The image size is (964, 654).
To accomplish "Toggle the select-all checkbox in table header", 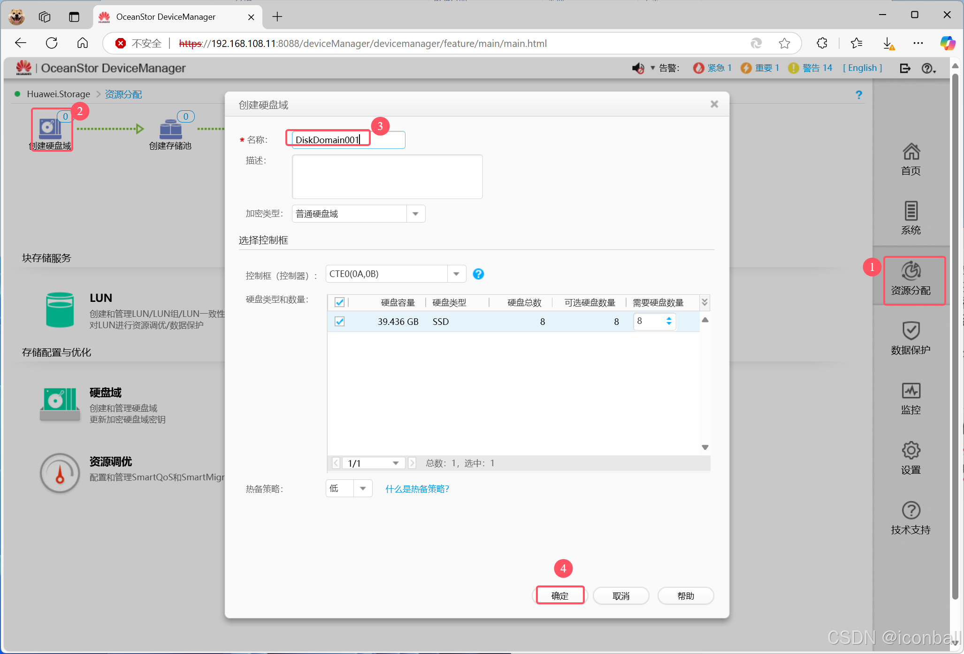I will (x=339, y=302).
